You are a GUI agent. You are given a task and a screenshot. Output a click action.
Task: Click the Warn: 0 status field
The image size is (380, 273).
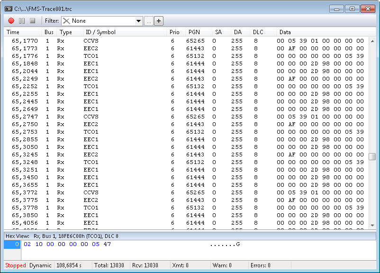click(229, 265)
